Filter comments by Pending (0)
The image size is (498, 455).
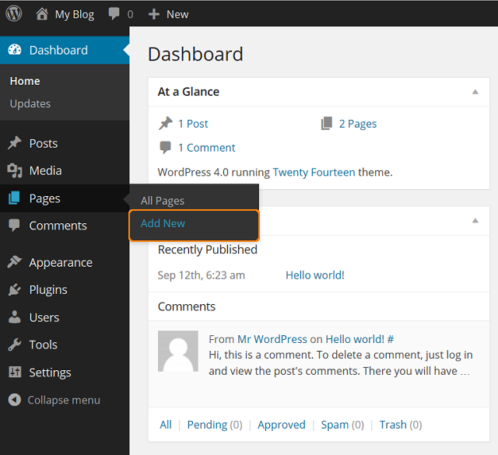pyautogui.click(x=215, y=425)
